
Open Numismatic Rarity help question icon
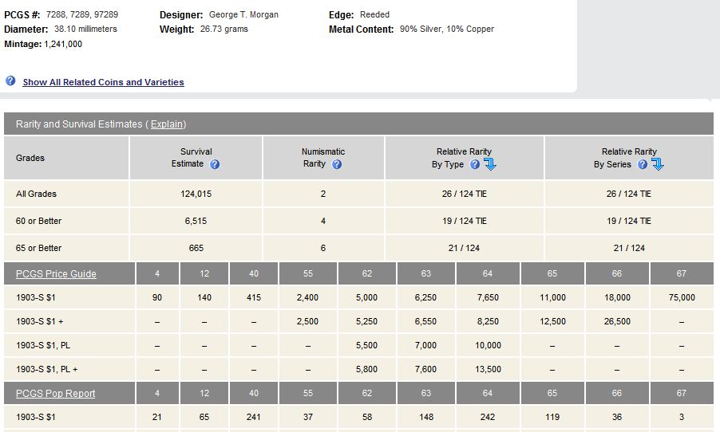click(x=337, y=164)
